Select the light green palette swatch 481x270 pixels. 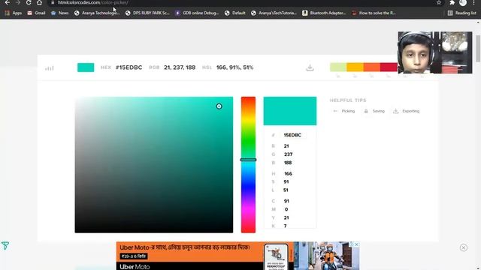click(338, 67)
